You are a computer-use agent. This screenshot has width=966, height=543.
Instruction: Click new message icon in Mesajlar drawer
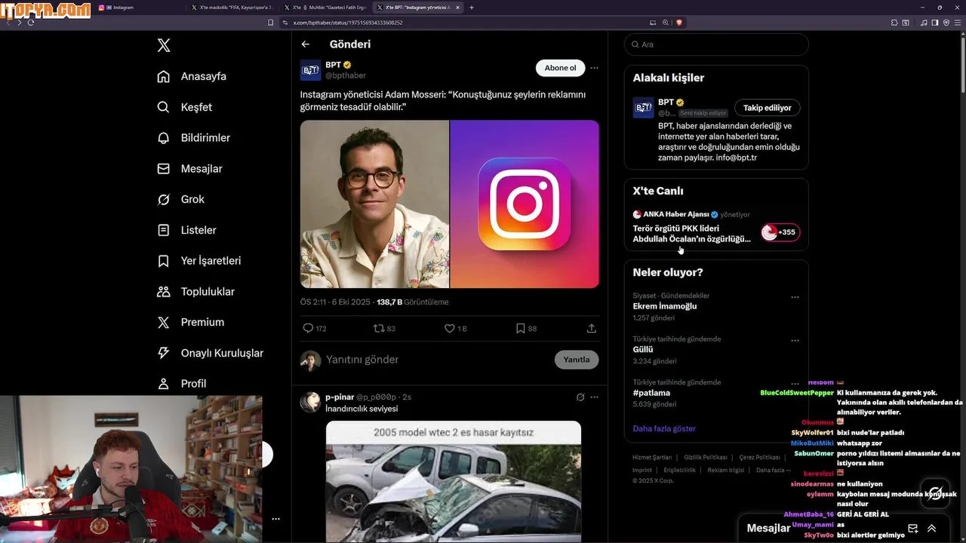(x=913, y=529)
